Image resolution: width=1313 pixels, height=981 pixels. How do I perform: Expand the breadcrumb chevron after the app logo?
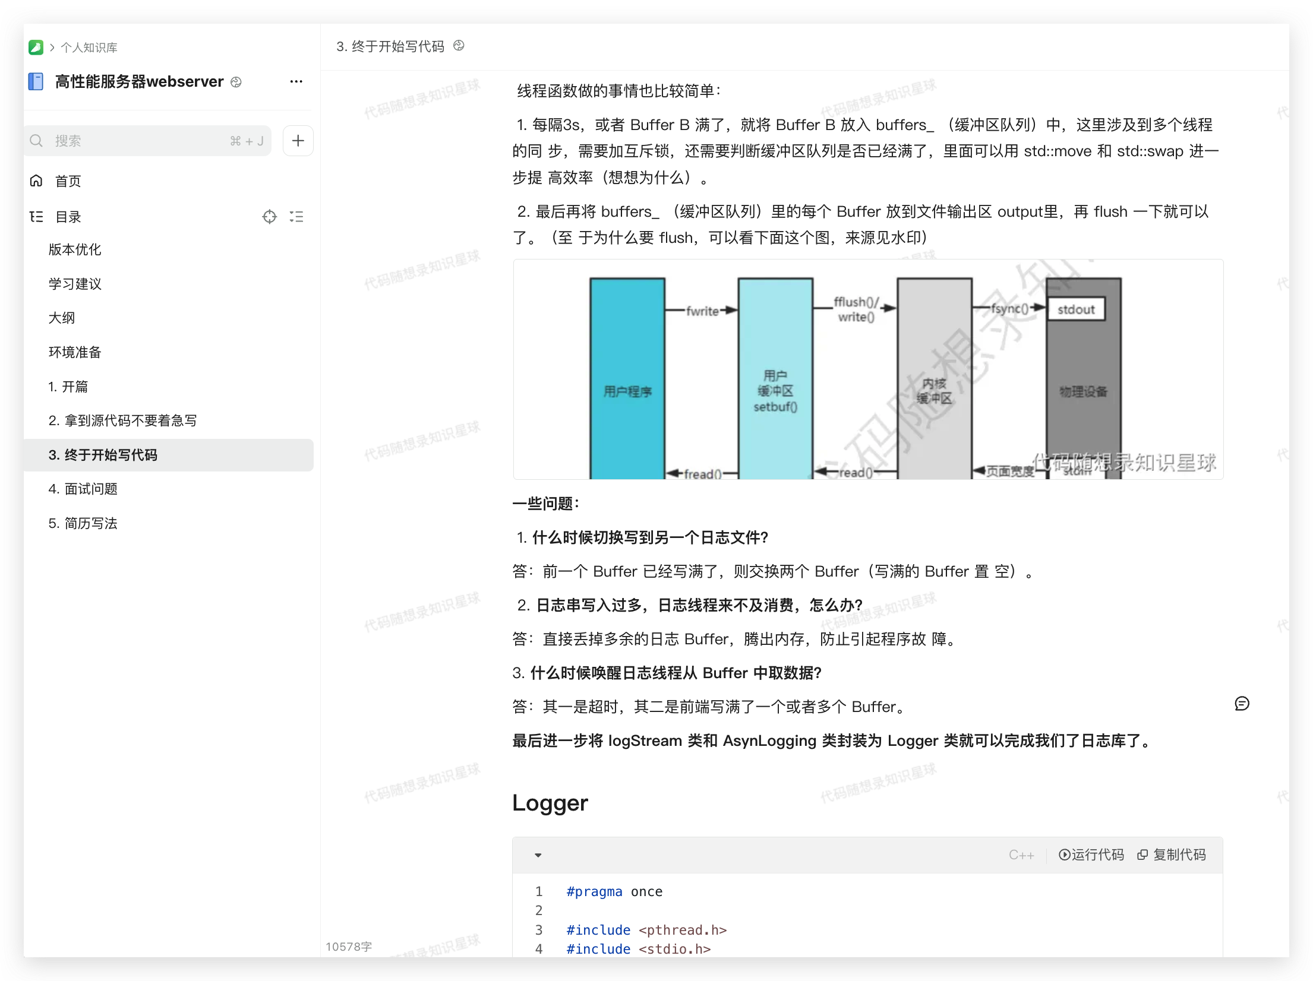pos(52,47)
